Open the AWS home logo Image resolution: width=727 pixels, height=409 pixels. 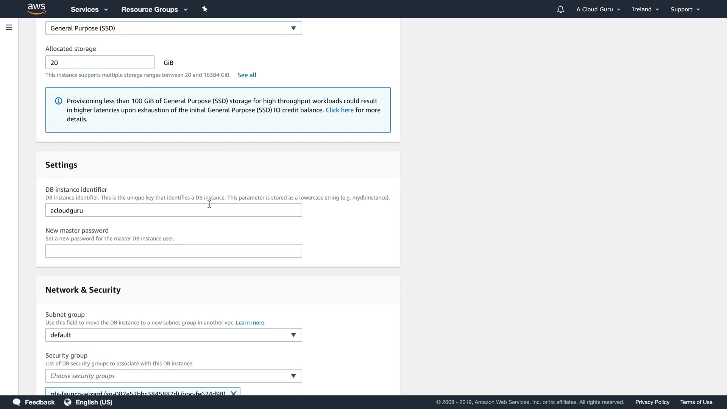point(36,9)
